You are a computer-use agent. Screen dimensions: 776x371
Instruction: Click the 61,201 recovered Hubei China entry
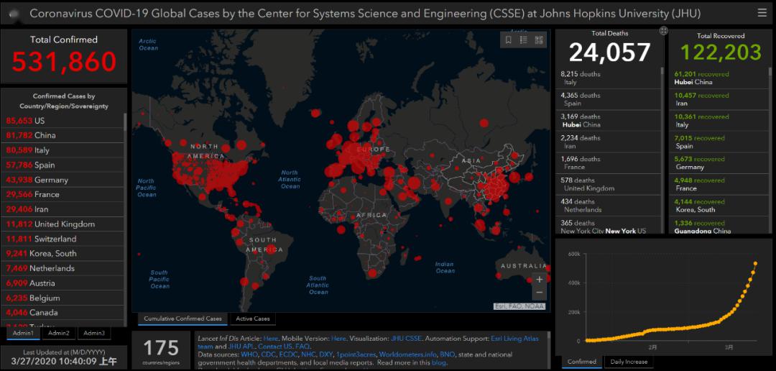pyautogui.click(x=718, y=78)
